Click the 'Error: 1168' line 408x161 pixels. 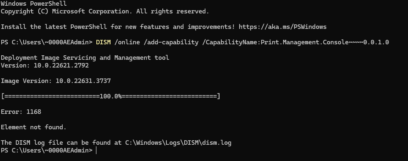(21, 112)
